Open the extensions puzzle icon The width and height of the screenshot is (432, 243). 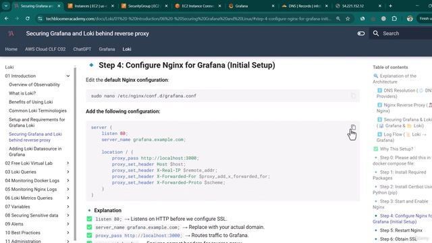pos(394,18)
